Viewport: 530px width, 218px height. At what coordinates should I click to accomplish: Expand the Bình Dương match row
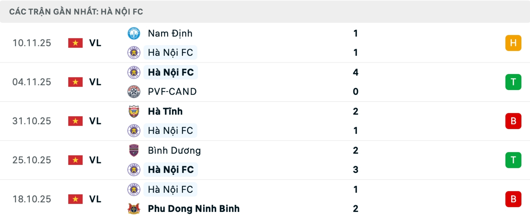(276, 160)
